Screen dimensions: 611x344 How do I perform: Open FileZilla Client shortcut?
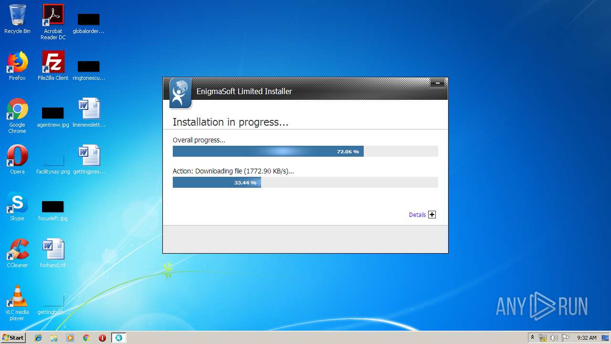(x=53, y=66)
